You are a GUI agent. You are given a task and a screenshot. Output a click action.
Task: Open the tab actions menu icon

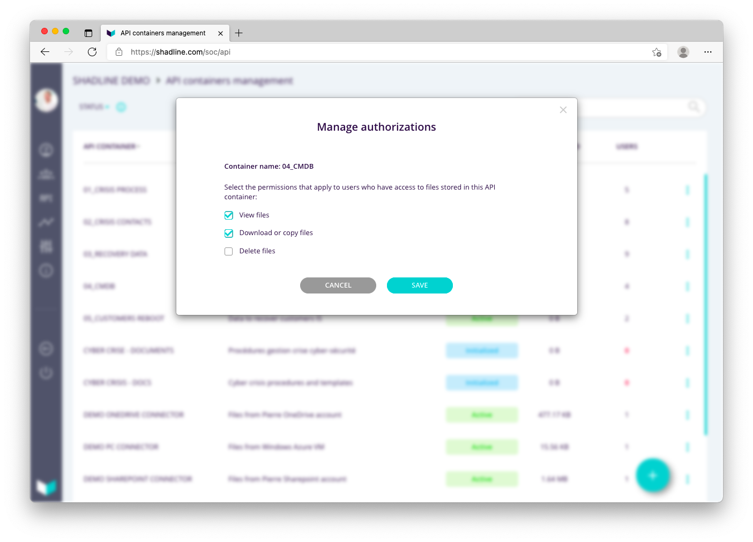[x=88, y=33]
